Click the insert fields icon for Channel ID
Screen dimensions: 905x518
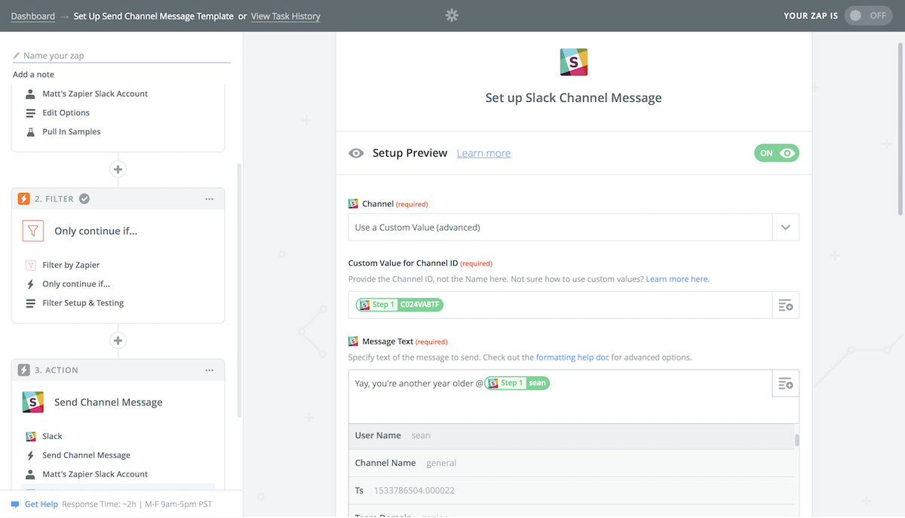tap(785, 305)
